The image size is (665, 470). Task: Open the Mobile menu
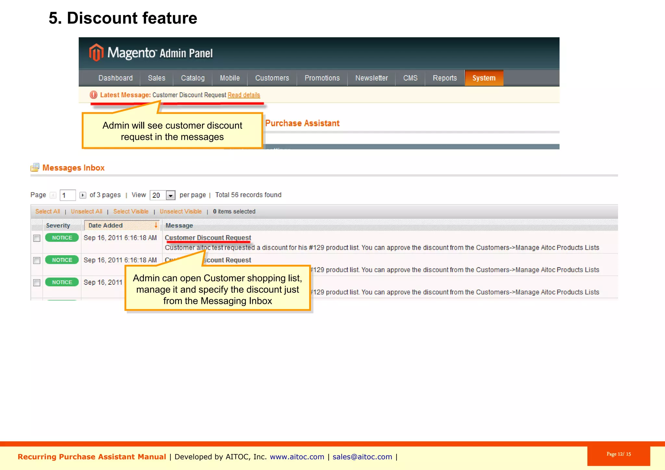point(230,78)
